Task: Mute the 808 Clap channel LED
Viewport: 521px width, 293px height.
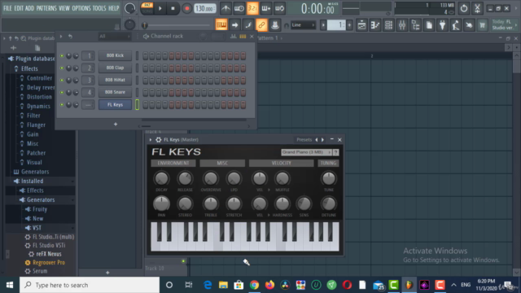Action: tap(62, 68)
